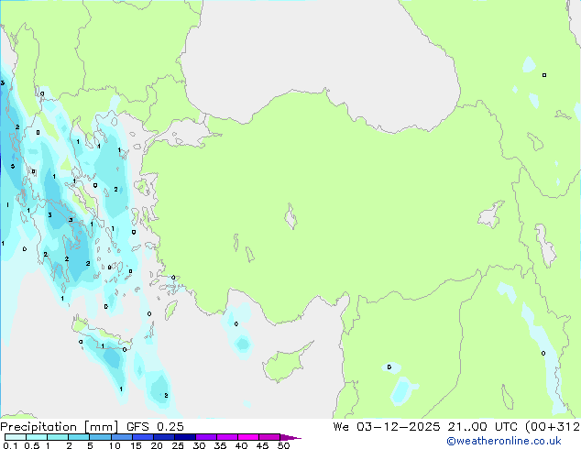Screen dimensions: 581x449
Task: Click the "Precipitation [mm]" title text
Action: [x=59, y=427]
